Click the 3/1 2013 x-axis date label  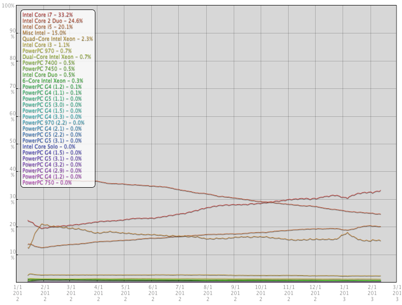[397, 293]
